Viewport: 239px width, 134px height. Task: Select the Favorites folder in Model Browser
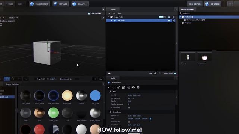click(x=187, y=23)
